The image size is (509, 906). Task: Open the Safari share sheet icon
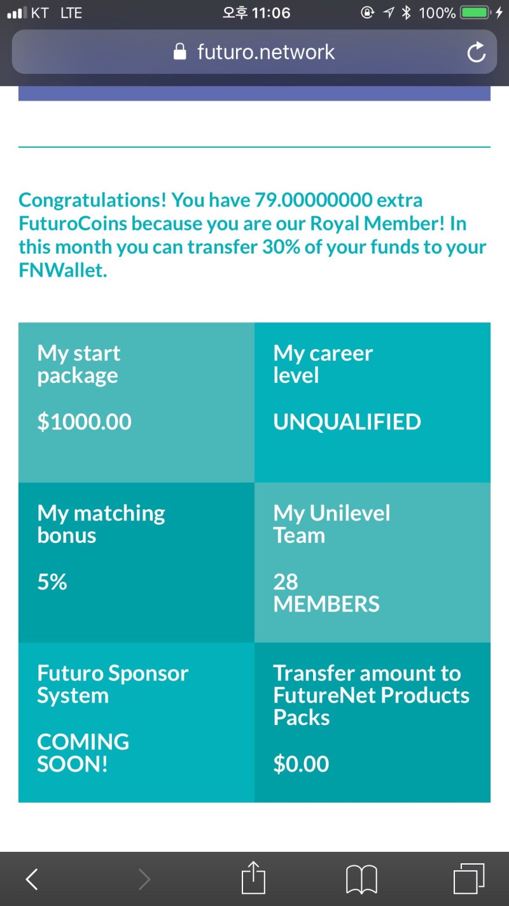point(253,879)
